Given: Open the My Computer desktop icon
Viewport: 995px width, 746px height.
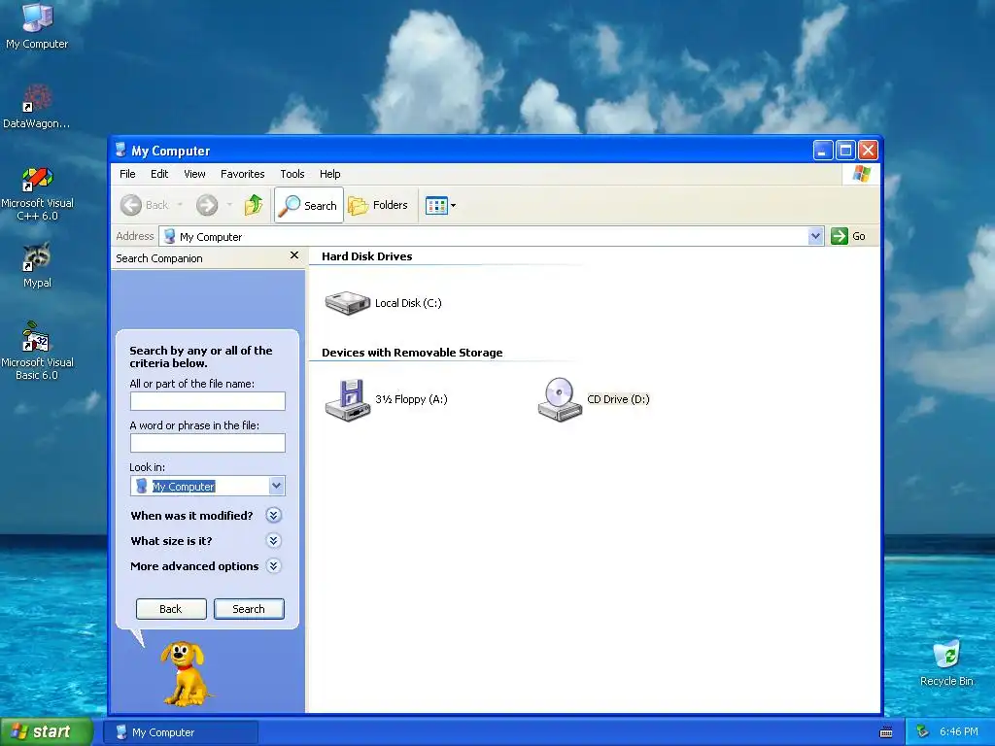Looking at the screenshot, I should click(37, 25).
